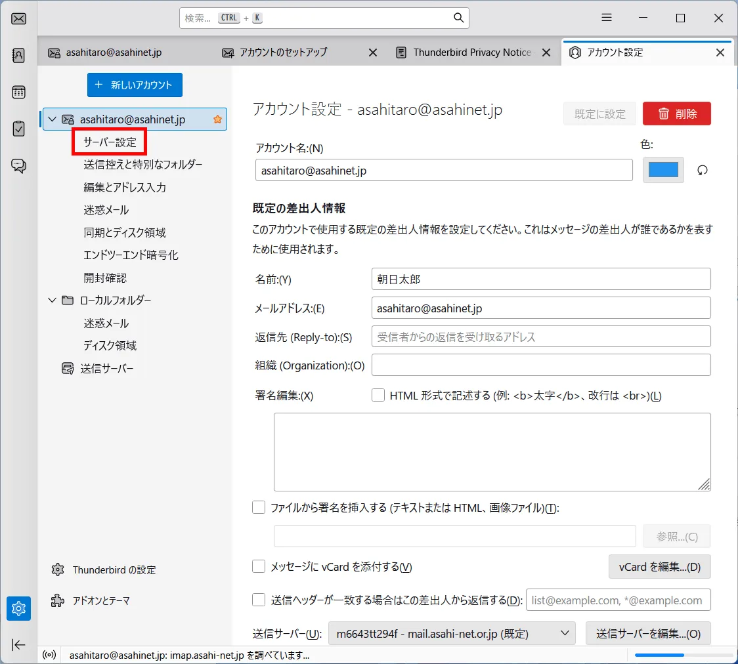Open the Calendar space

(x=18, y=92)
